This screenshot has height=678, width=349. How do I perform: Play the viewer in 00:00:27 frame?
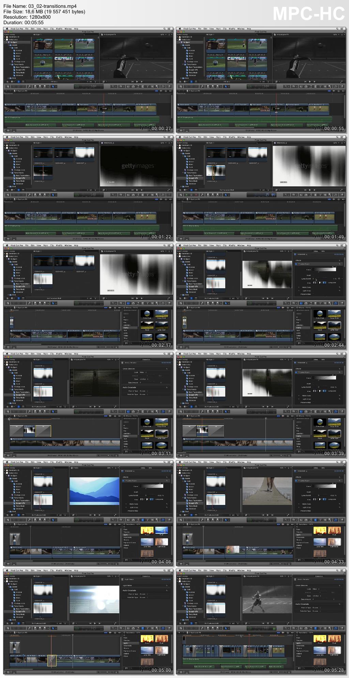pos(137,82)
